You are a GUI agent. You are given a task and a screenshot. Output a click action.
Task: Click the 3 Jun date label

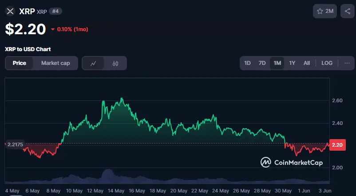325,191
